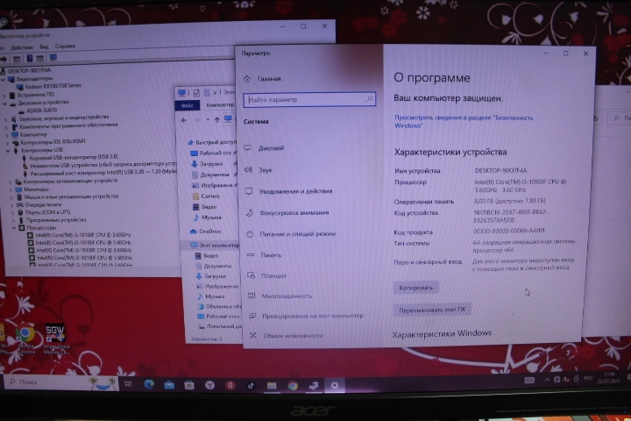Open Справка menu in Device Manager
The image size is (631, 421).
pyautogui.click(x=65, y=46)
